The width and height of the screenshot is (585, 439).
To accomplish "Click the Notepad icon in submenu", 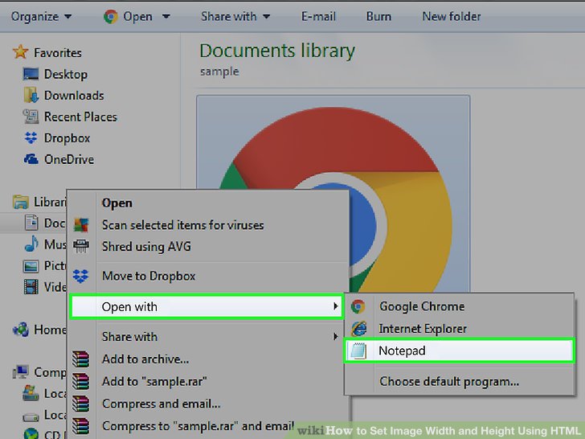I will (x=358, y=351).
